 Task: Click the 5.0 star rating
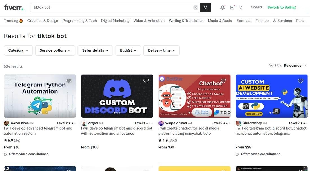point(8,140)
